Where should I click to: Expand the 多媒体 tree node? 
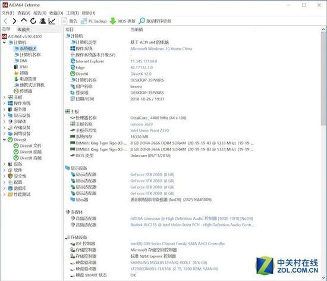4,121
